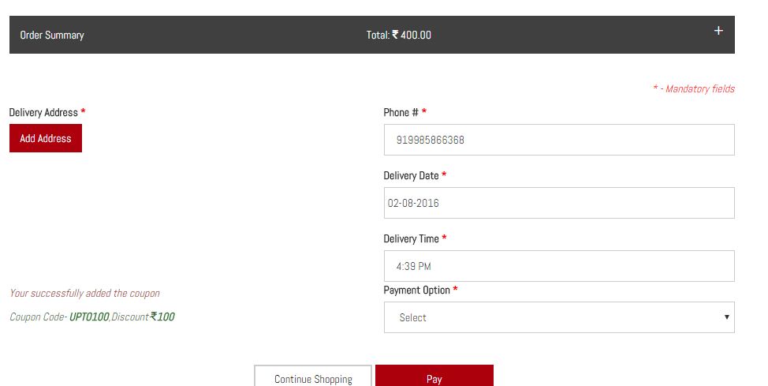Click the UPTO100 coupon code text

click(89, 317)
